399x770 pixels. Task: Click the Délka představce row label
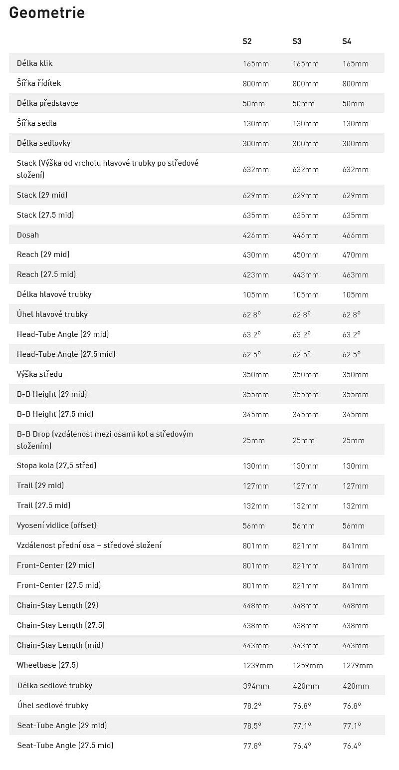coord(47,103)
